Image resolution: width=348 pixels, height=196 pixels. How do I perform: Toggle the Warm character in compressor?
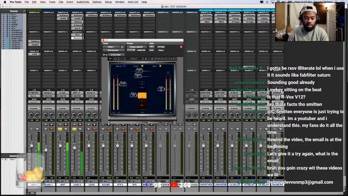pos(160,66)
